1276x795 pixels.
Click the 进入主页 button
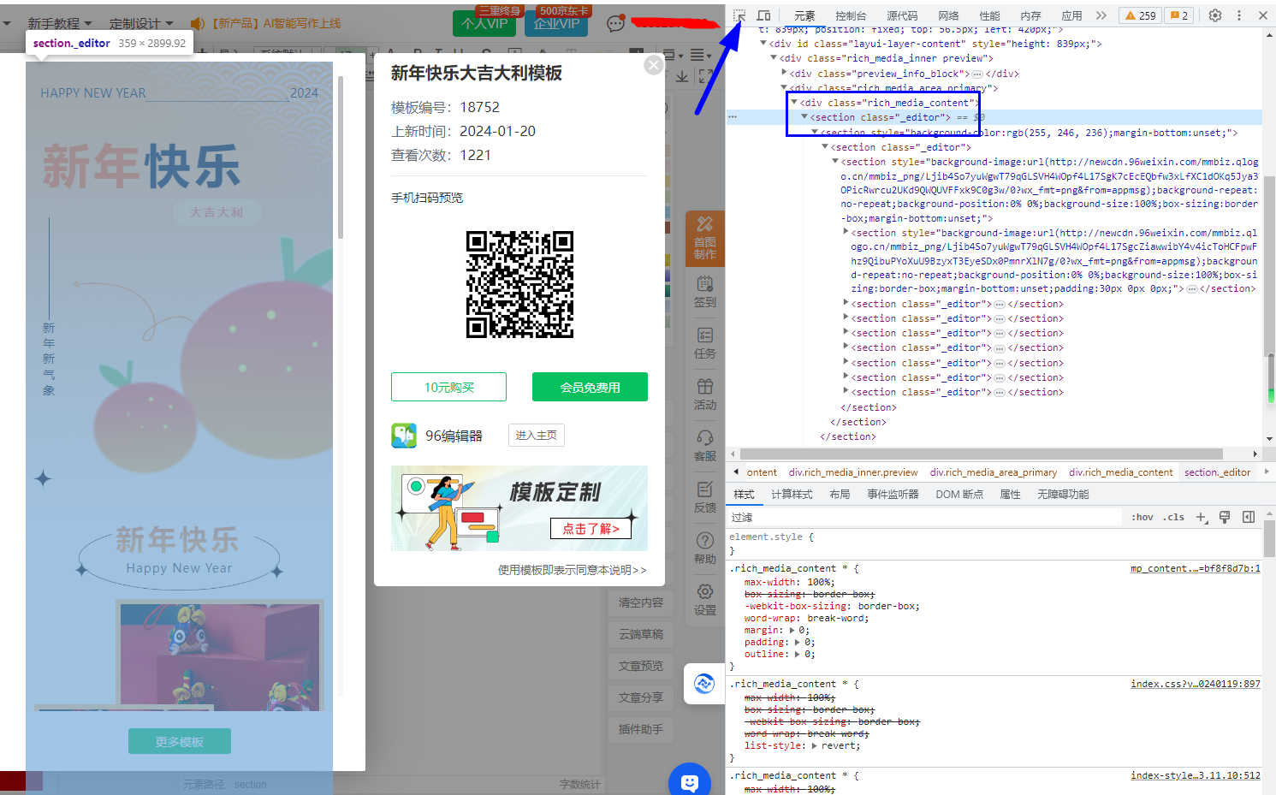click(x=536, y=436)
